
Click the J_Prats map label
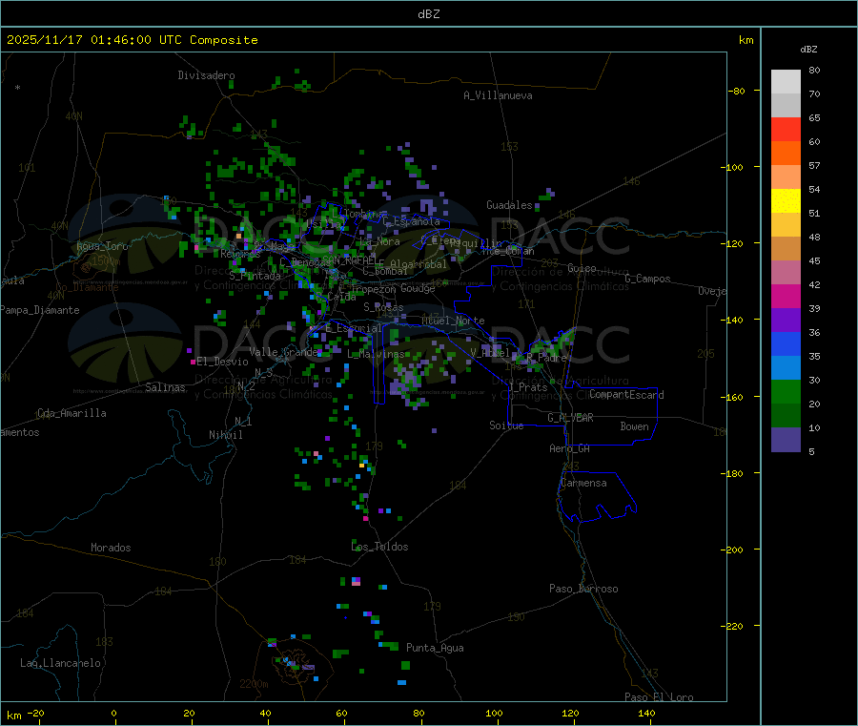(x=527, y=387)
